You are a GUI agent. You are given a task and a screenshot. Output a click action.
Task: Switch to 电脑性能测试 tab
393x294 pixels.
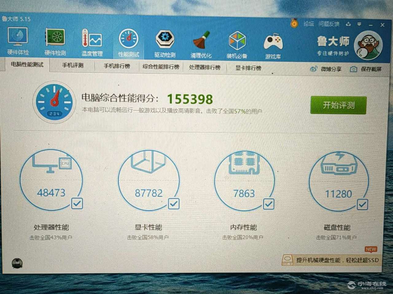pyautogui.click(x=27, y=65)
